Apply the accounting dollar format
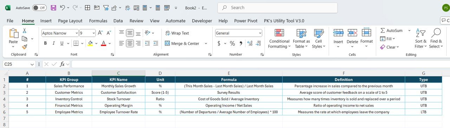 pos(219,43)
